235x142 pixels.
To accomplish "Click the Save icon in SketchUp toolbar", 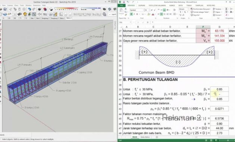I will 5,9.
